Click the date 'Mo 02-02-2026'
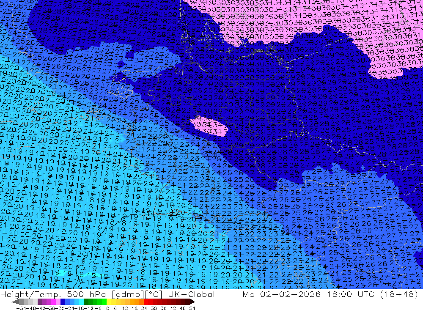Screen dimensions: 423x310 282,294
